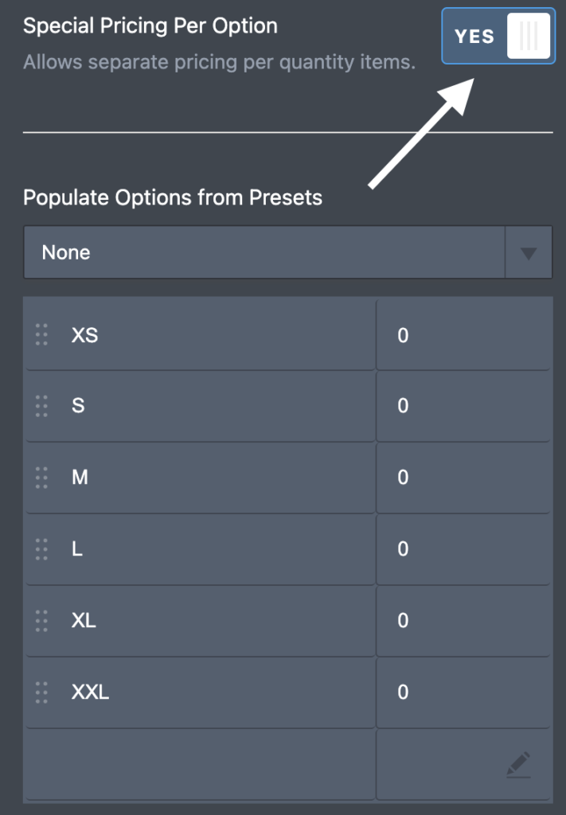Click the price field for XS
Image resolution: width=566 pixels, height=815 pixels.
click(x=463, y=335)
